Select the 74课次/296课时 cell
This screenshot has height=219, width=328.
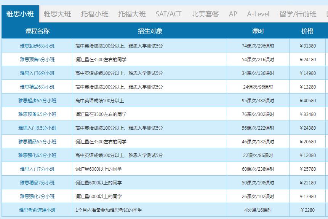point(258,46)
